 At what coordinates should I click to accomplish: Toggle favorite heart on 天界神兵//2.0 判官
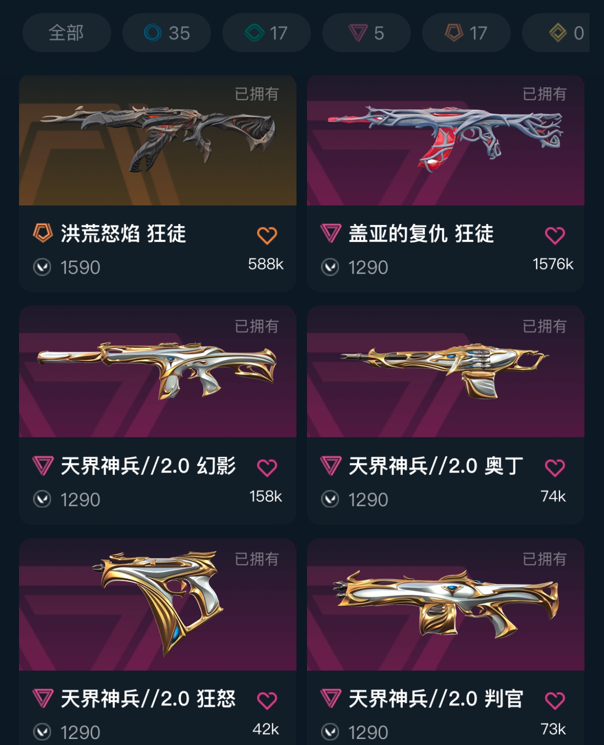(x=555, y=700)
